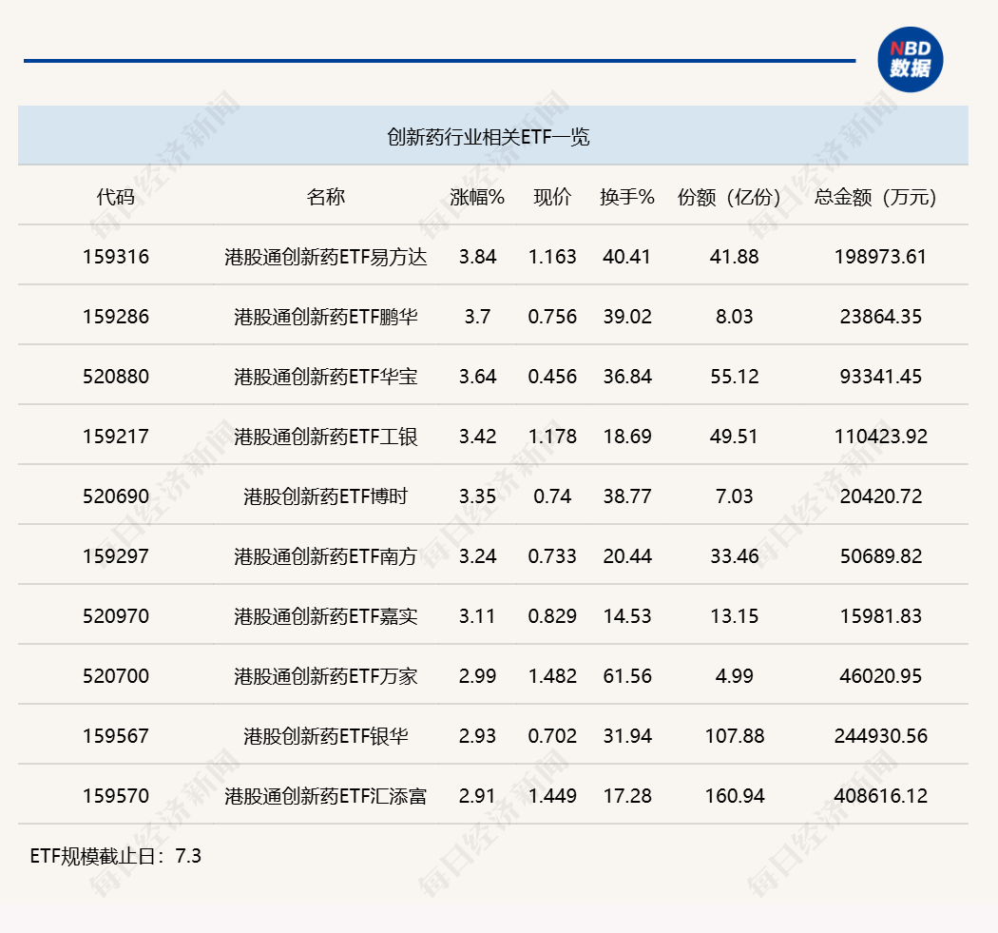Select code 520970
Image resolution: width=998 pixels, height=933 pixels.
tap(116, 616)
